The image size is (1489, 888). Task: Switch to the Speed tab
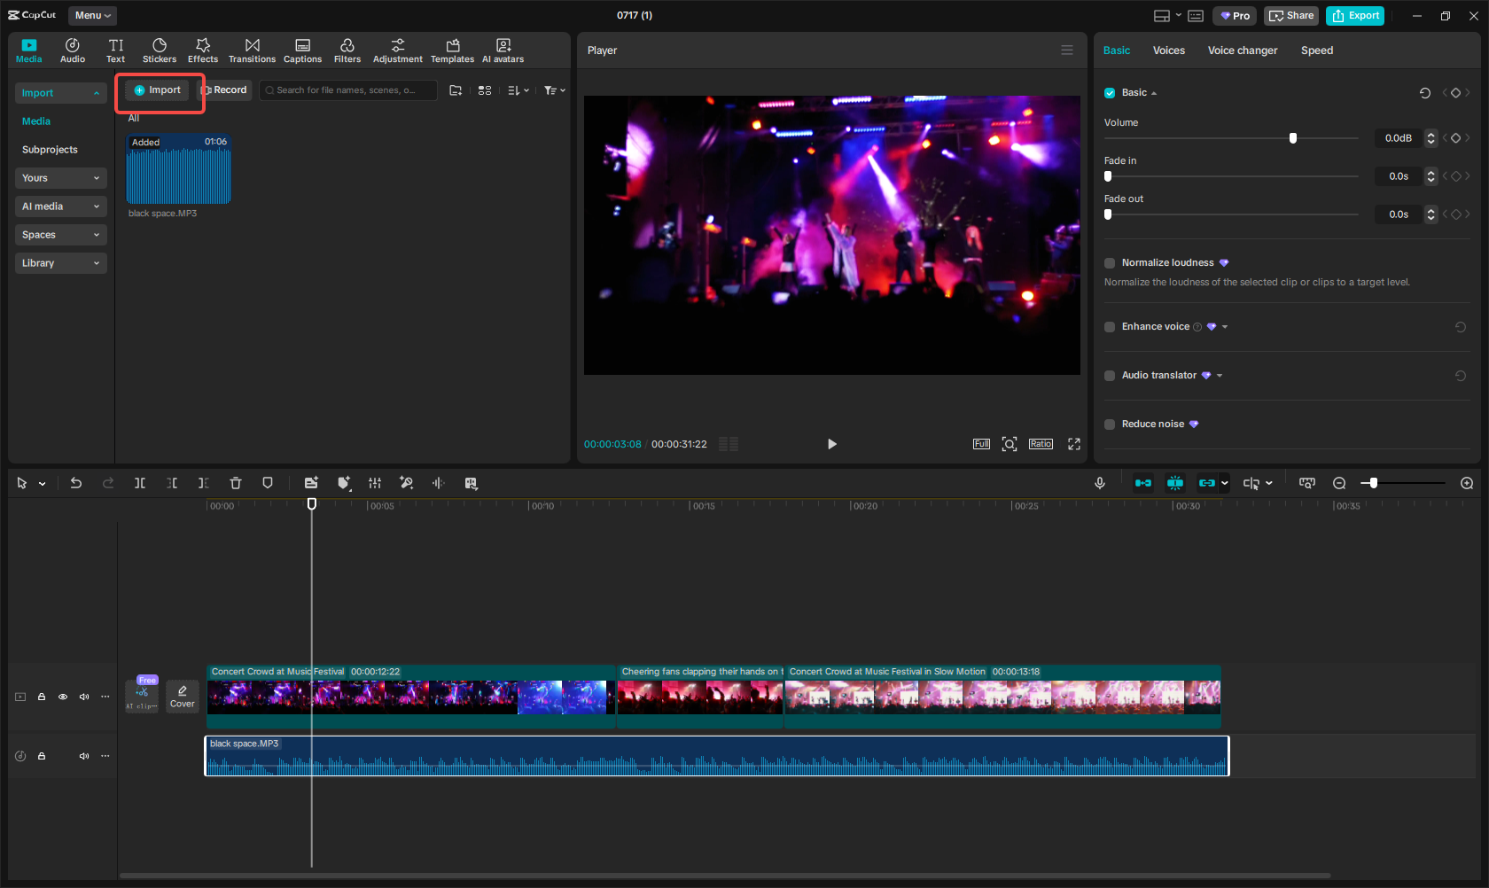point(1317,51)
